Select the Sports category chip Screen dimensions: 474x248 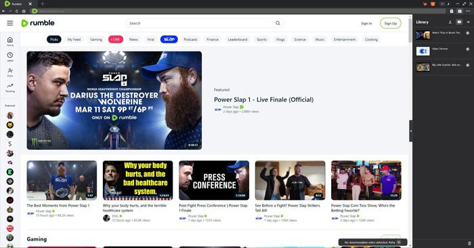[x=262, y=39]
